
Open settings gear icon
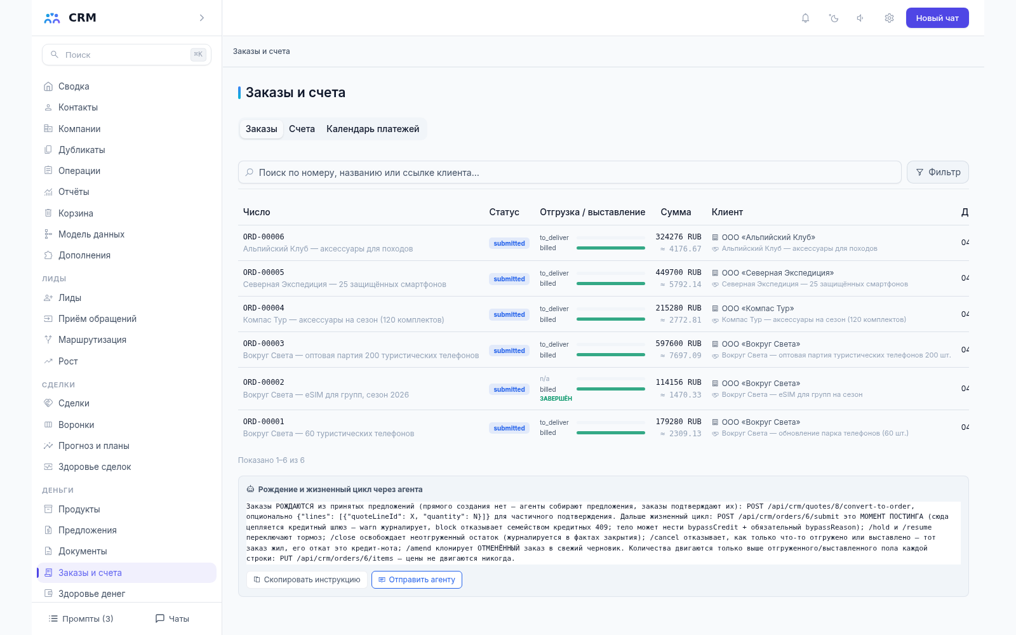tap(889, 18)
